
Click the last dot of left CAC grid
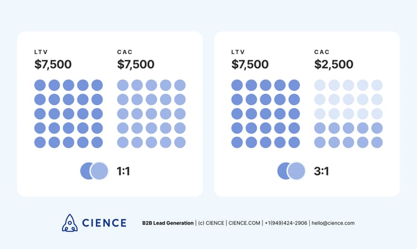point(180,142)
